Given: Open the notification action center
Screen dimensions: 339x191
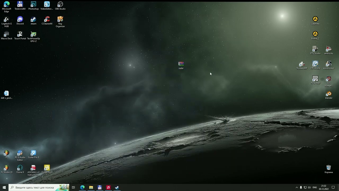Looking at the screenshot, I should point(333,188).
